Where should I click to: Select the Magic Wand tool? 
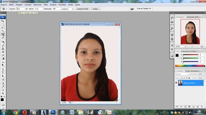click(3, 31)
